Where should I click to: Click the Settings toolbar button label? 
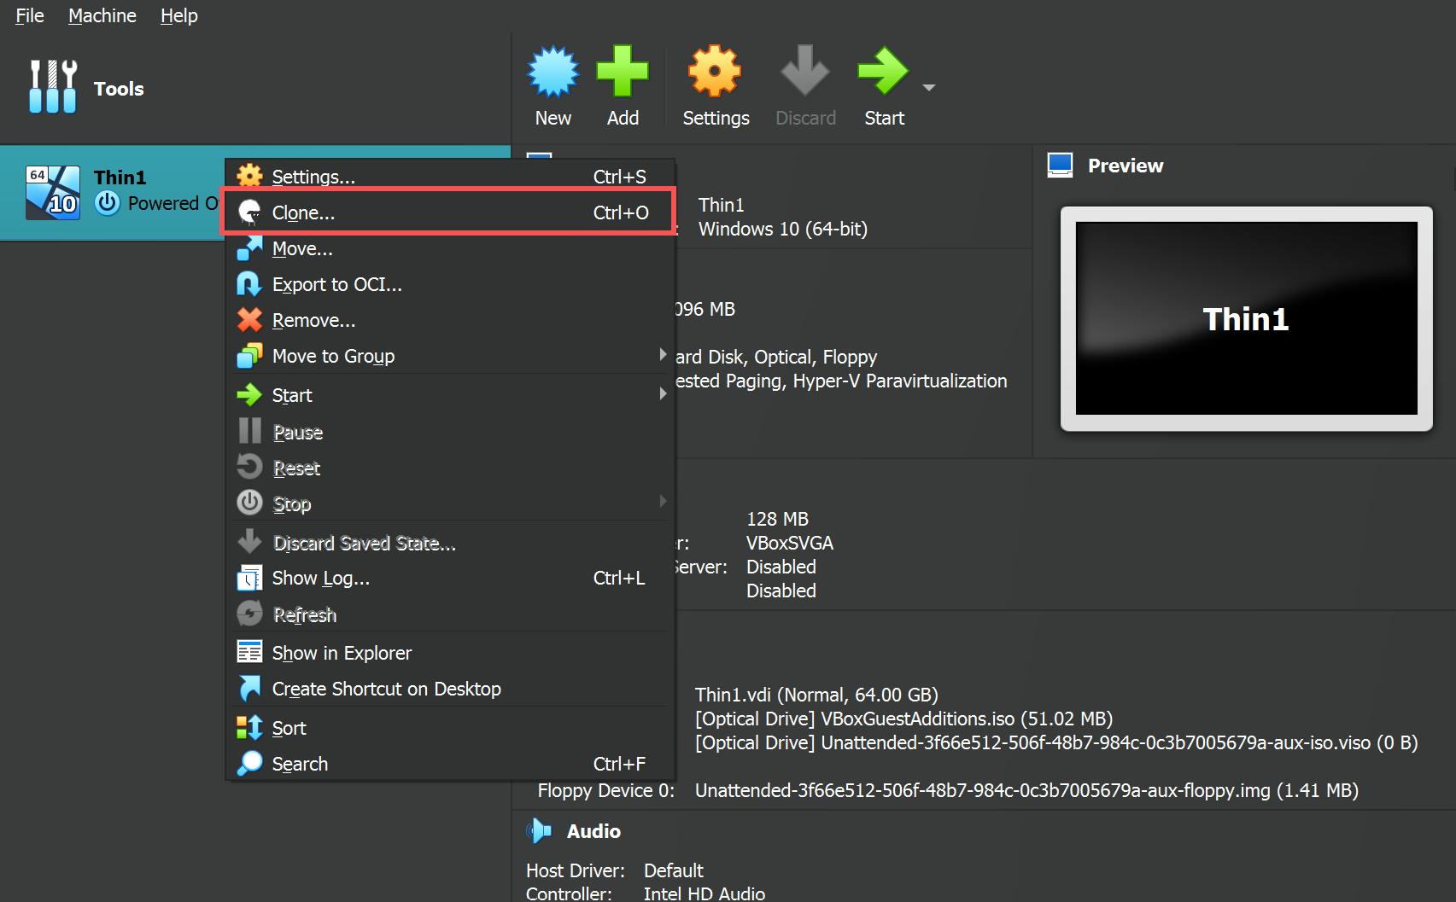pos(716,118)
